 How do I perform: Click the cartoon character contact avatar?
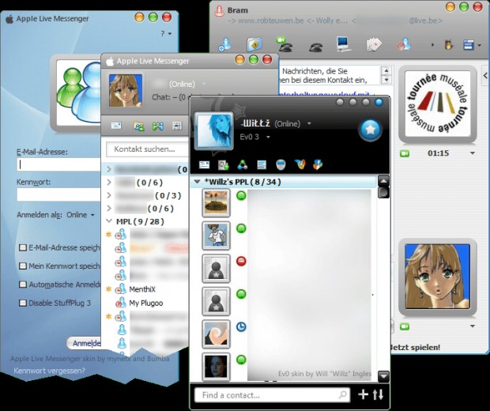216,236
